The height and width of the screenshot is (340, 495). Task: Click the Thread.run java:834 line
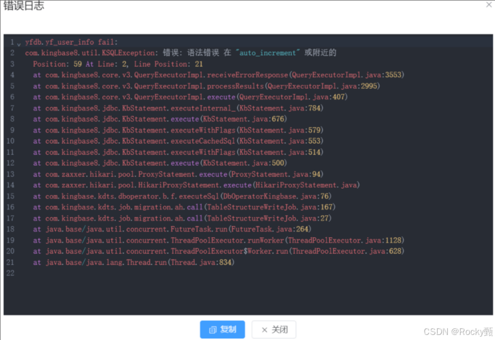click(134, 262)
